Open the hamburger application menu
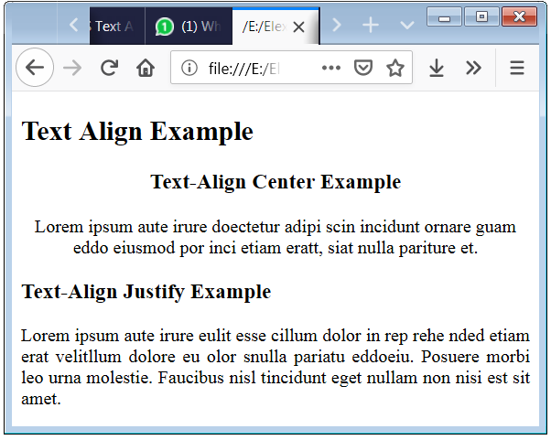This screenshot has width=551, height=440. (x=517, y=68)
